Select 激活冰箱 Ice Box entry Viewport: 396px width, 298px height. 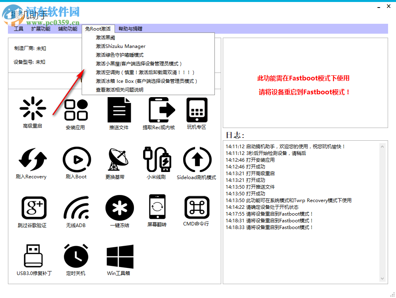tap(148, 81)
